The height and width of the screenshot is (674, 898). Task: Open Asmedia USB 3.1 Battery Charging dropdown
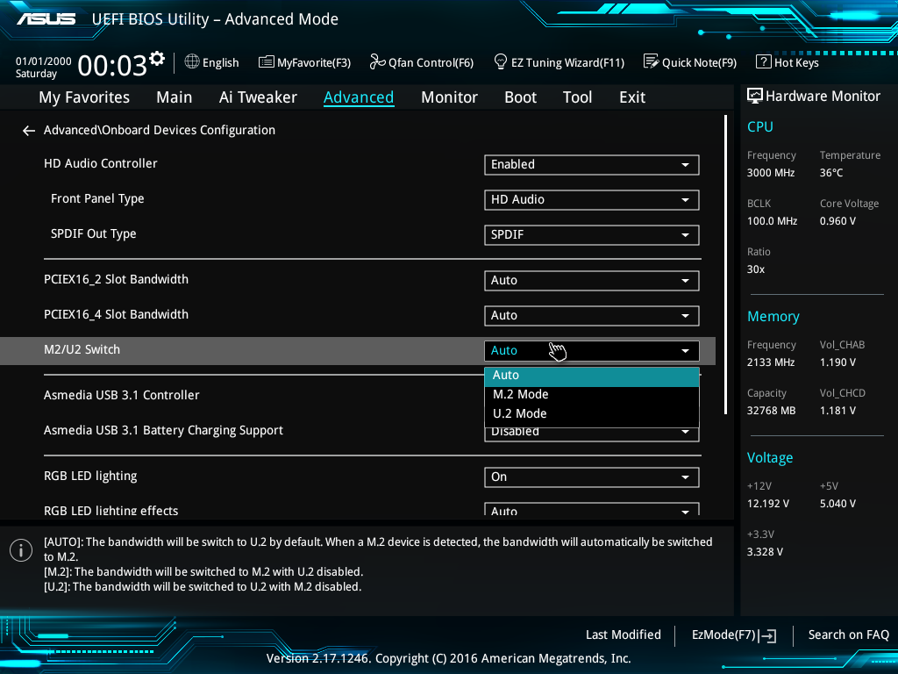tap(592, 434)
